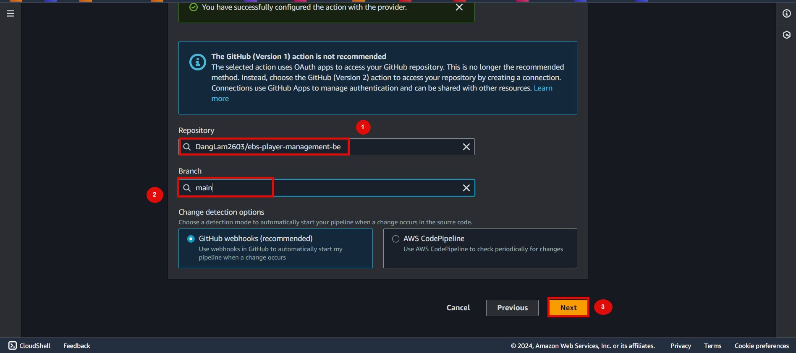
Task: Clear the Repository field
Action: tap(466, 147)
